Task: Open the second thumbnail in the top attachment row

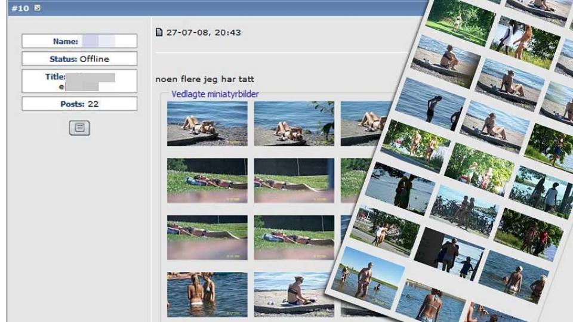Action: (294, 124)
